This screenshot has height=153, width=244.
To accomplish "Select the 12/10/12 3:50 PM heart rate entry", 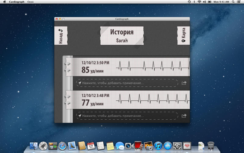I will [128, 67].
